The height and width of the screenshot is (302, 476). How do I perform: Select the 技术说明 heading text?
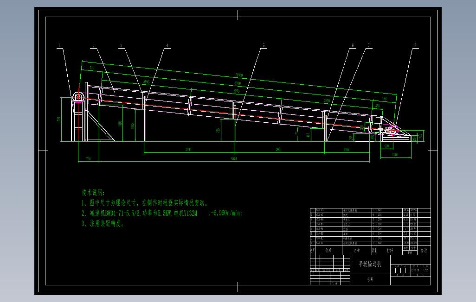point(94,193)
